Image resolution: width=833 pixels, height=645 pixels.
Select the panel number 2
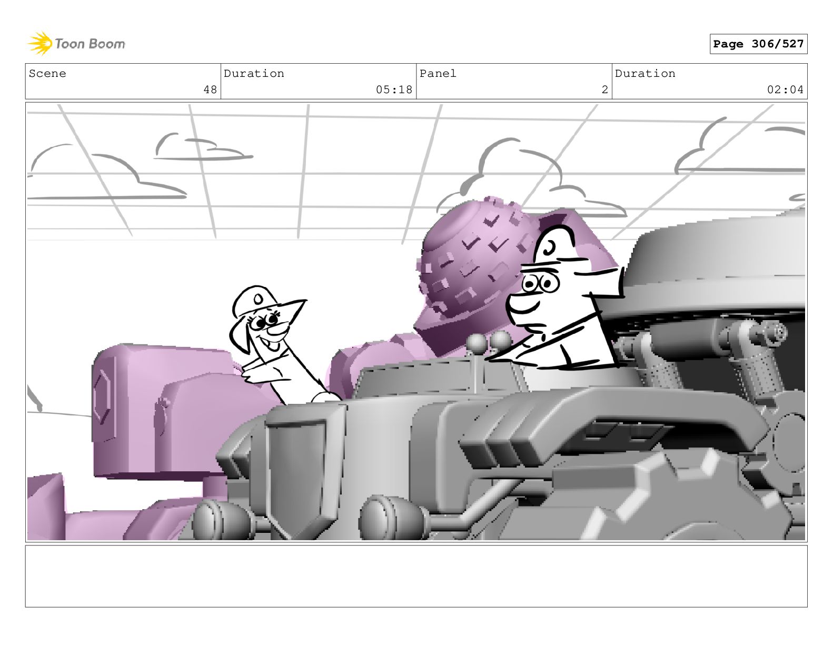click(605, 90)
